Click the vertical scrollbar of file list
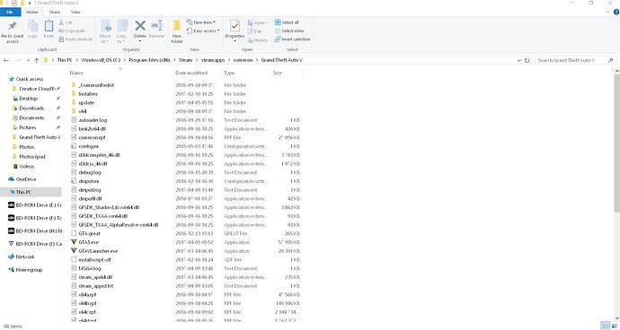The height and width of the screenshot is (330, 620). click(617, 143)
